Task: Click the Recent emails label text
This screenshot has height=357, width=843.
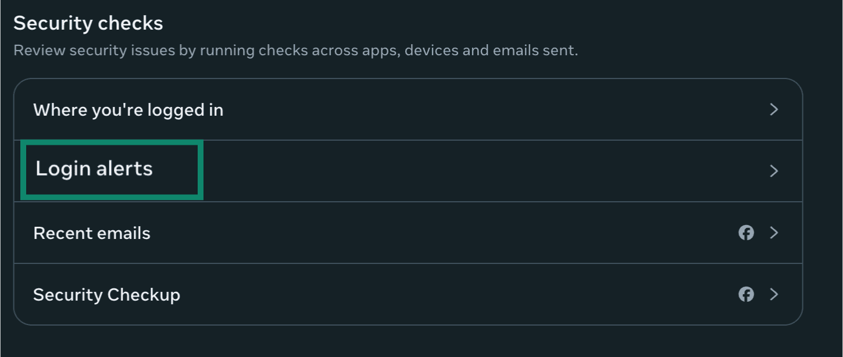Action: [92, 233]
